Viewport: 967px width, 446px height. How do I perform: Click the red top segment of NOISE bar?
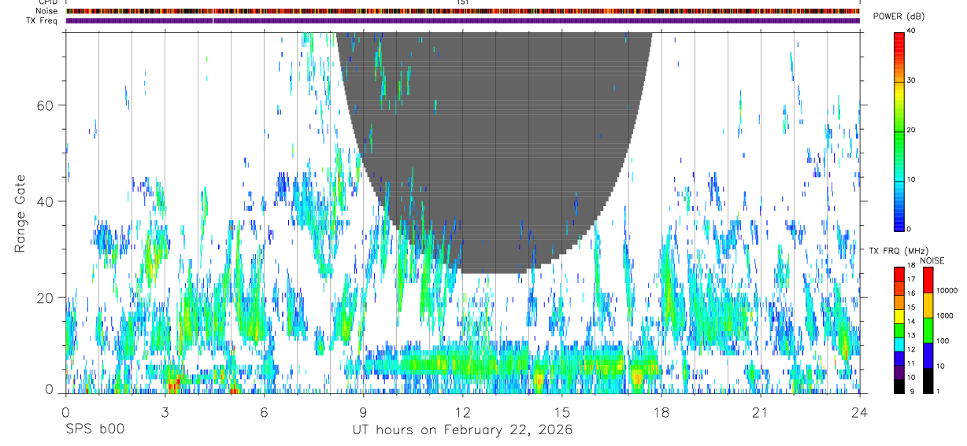pyautogui.click(x=928, y=280)
